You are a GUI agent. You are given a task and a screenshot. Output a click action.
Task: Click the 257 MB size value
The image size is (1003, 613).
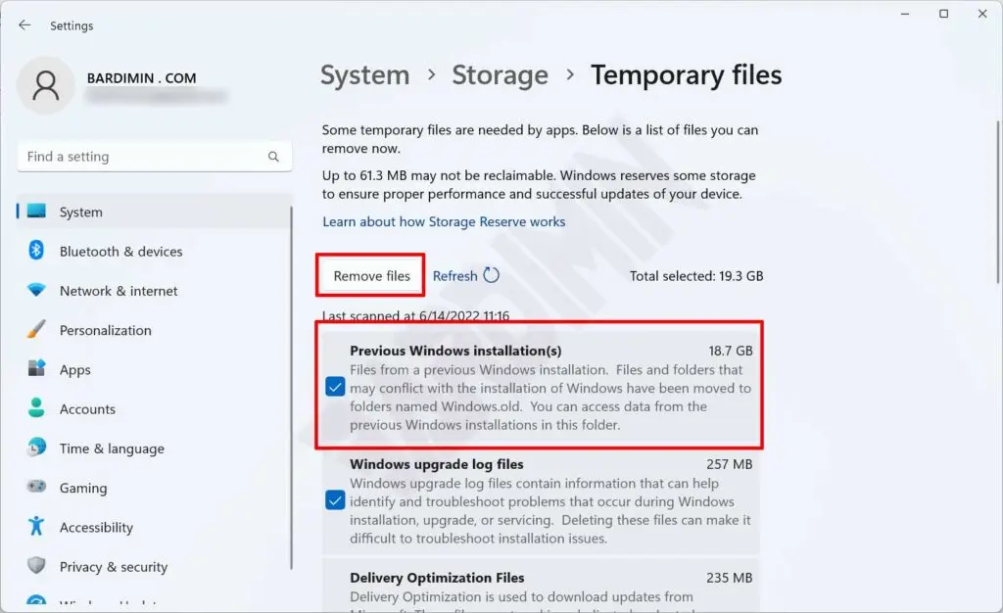click(x=729, y=464)
